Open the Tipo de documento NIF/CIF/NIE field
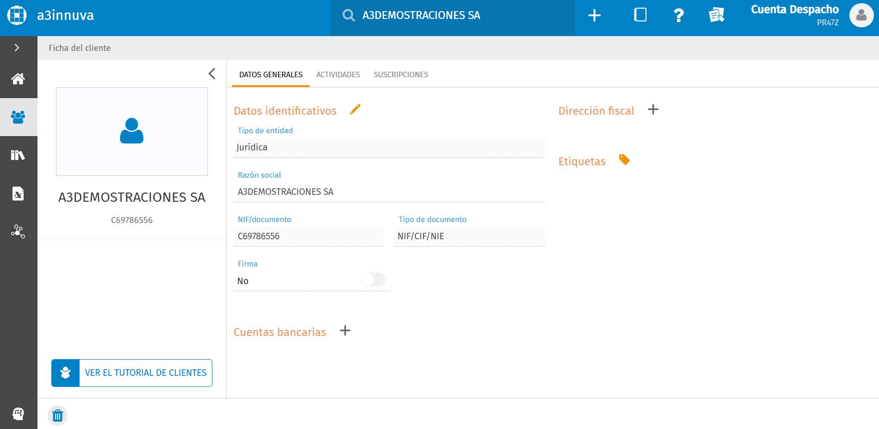879x429 pixels. point(470,236)
